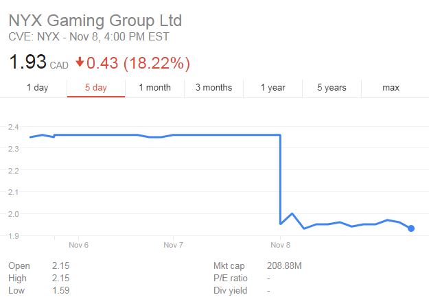Show the 3 months chart view
The image size is (429, 308).
[x=213, y=87]
